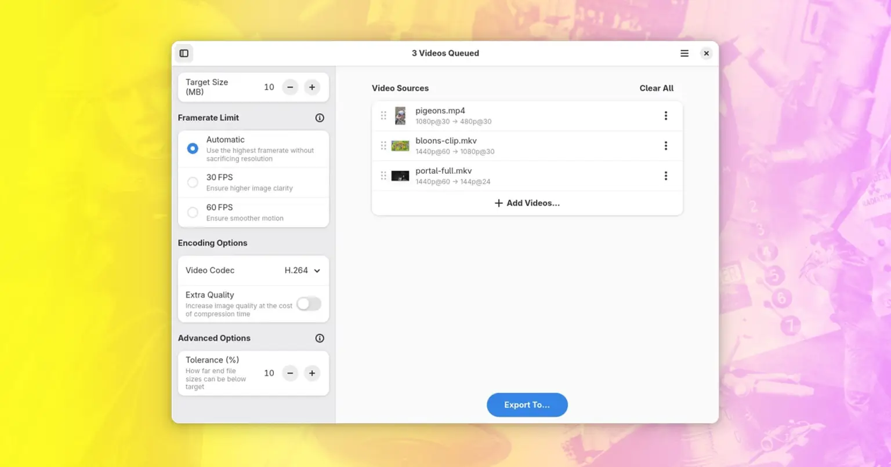The height and width of the screenshot is (467, 891).
Task: Select Automatic framerate option
Action: (x=193, y=148)
